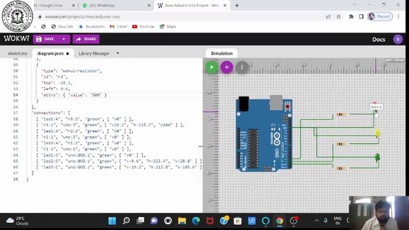Image resolution: width=409 pixels, height=230 pixels.
Task: Click the "id": "r3" line
Action: coord(54,77)
